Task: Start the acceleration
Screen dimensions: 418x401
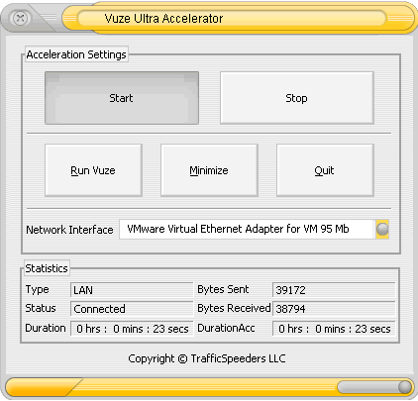Action: point(122,98)
